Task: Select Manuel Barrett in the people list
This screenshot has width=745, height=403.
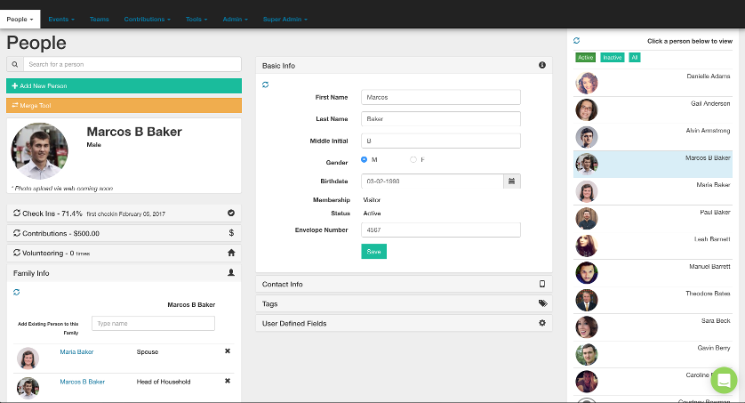Action: [x=653, y=273]
